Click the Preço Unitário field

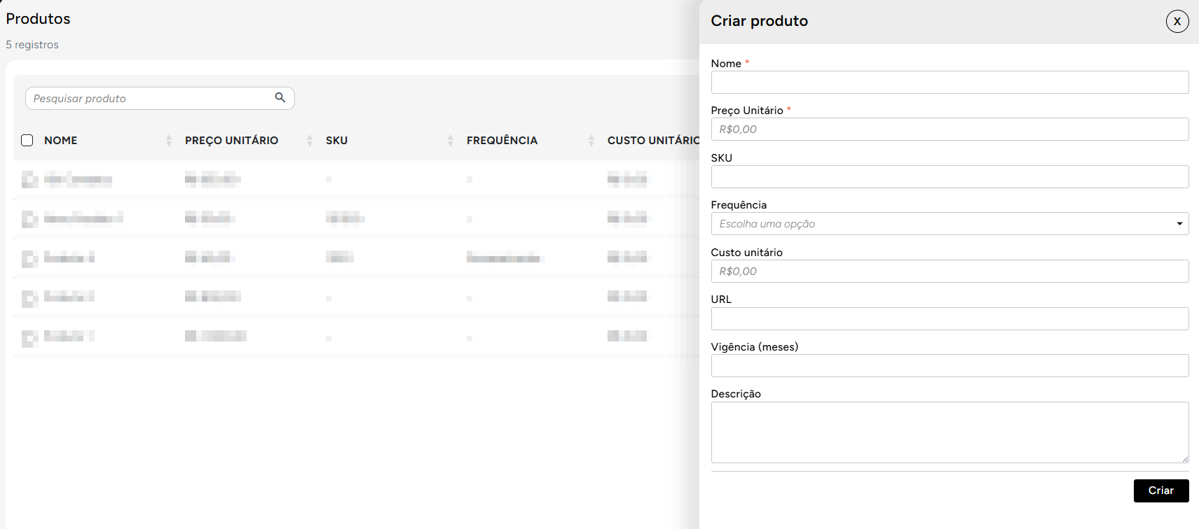point(950,129)
